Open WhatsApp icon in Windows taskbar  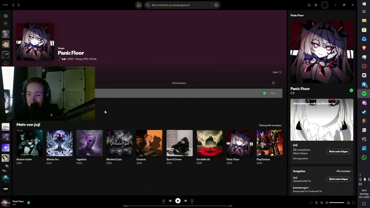[x=364, y=157]
